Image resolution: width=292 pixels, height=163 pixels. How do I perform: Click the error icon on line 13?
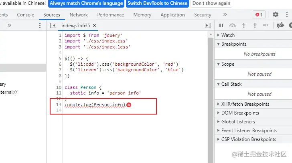pyautogui.click(x=129, y=105)
